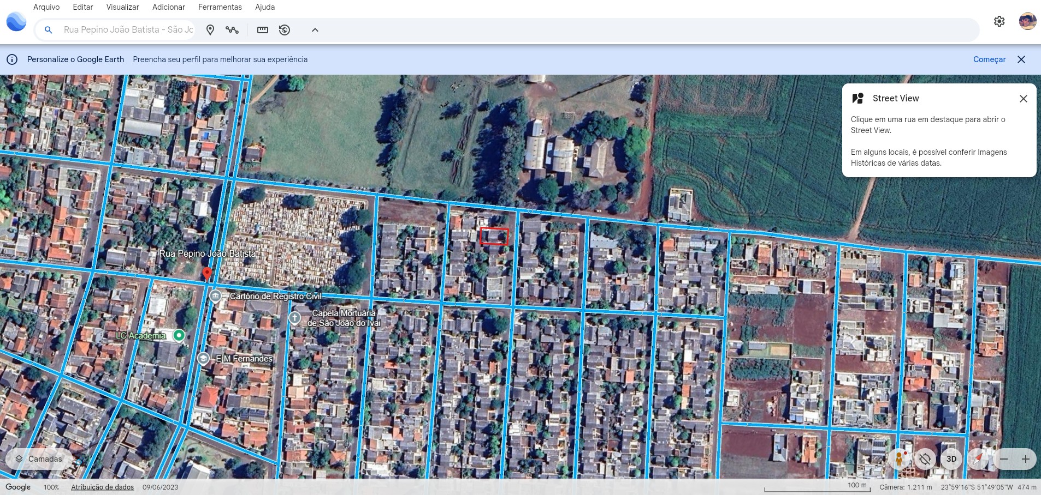Expand the Camadas layers panel
The height and width of the screenshot is (495, 1041).
(39, 459)
